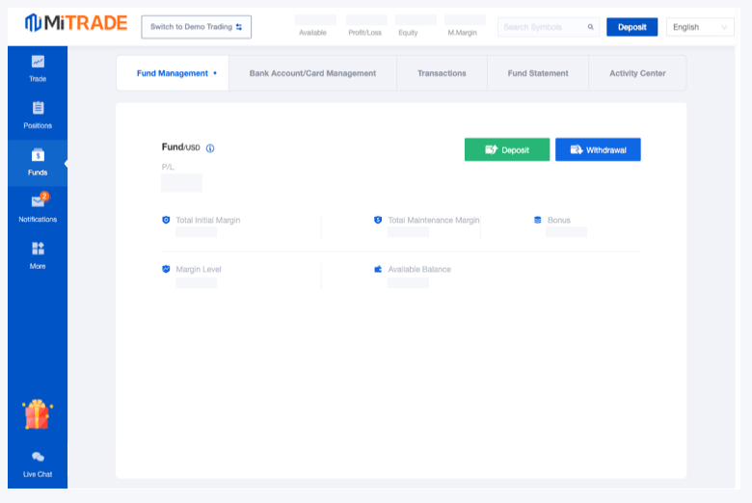
Task: Focus the Search Symbols input field
Action: pos(542,27)
